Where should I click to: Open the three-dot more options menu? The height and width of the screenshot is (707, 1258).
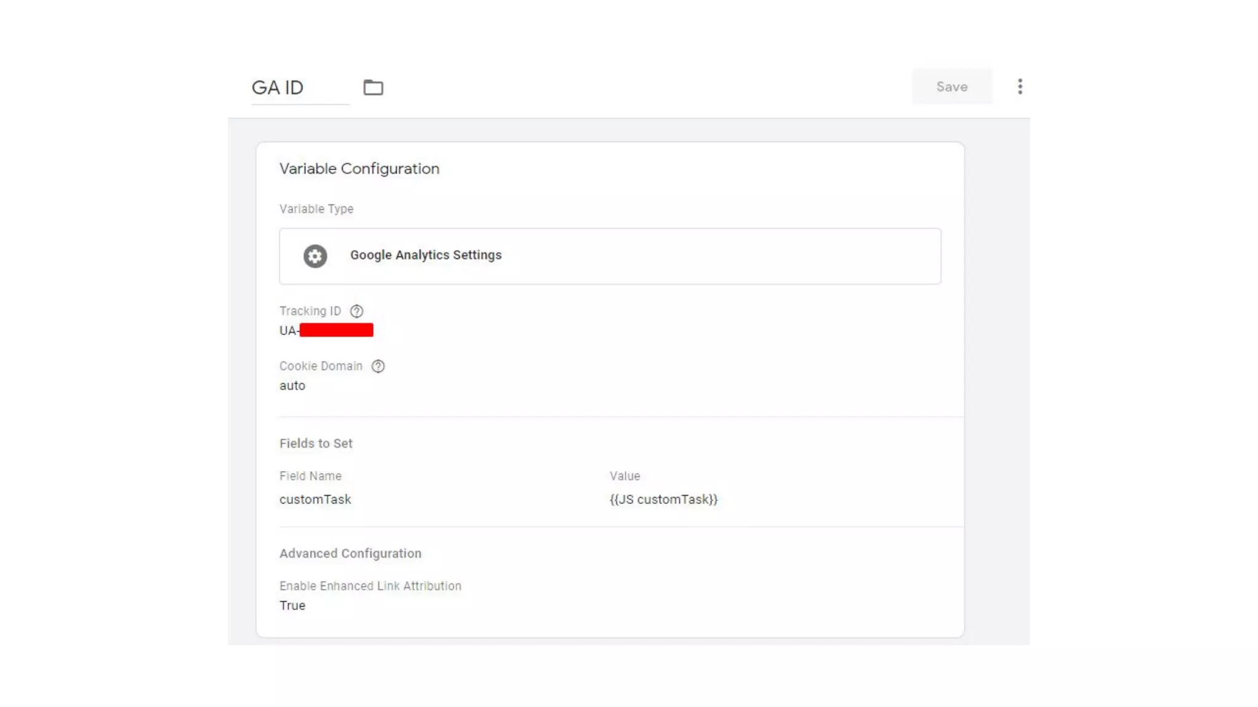pos(1020,87)
